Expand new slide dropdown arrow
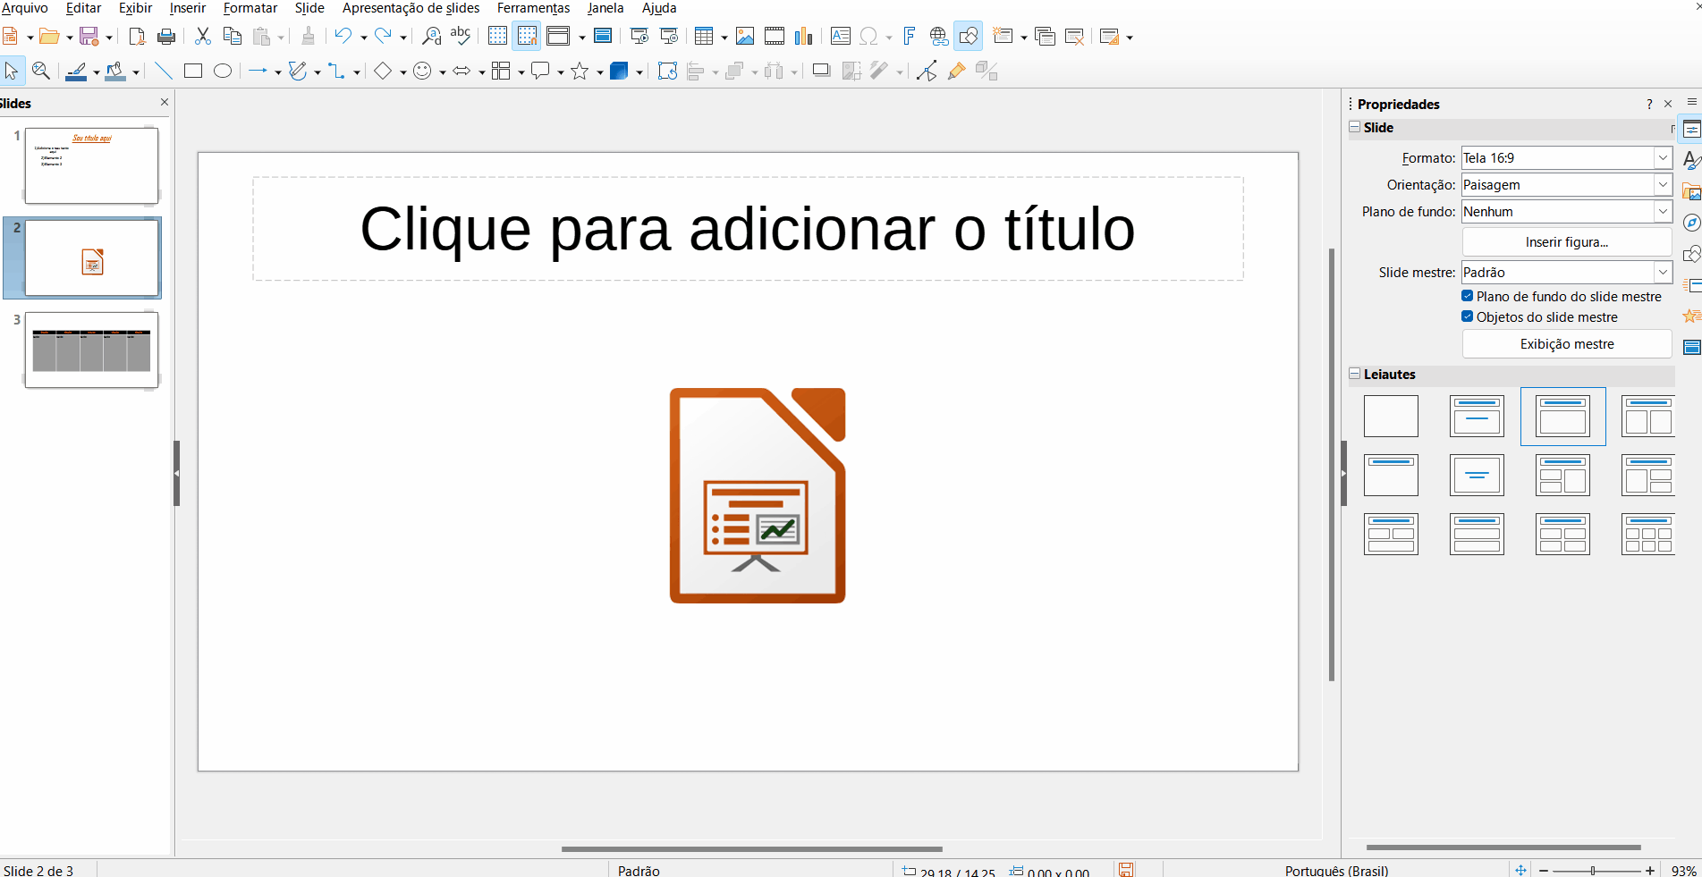The image size is (1702, 877). point(1023,38)
